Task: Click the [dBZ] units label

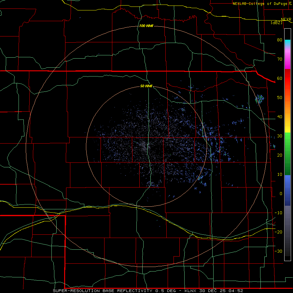Action: pyautogui.click(x=276, y=22)
